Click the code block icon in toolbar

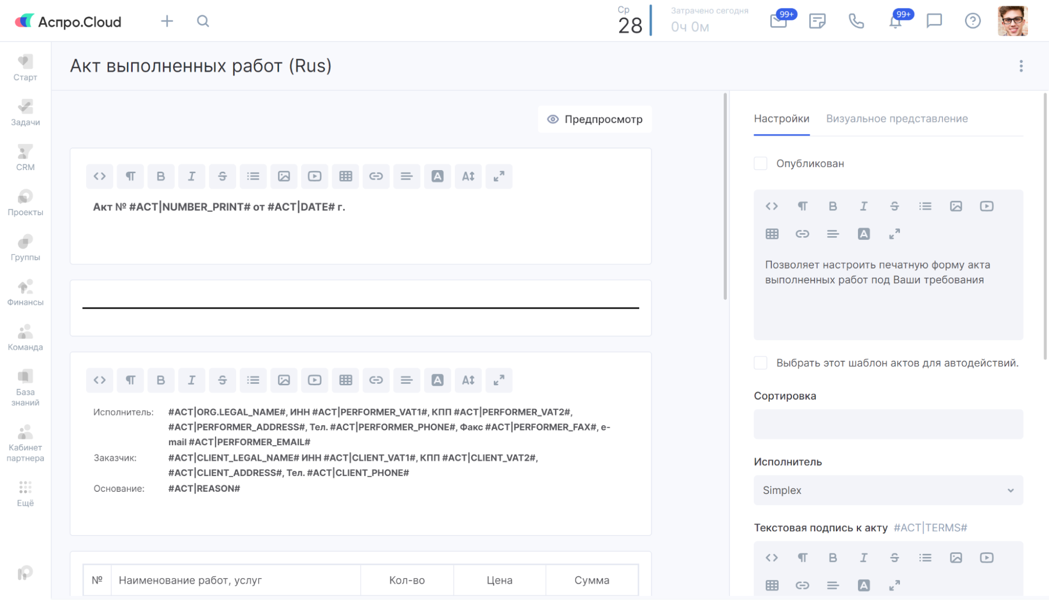click(x=99, y=176)
